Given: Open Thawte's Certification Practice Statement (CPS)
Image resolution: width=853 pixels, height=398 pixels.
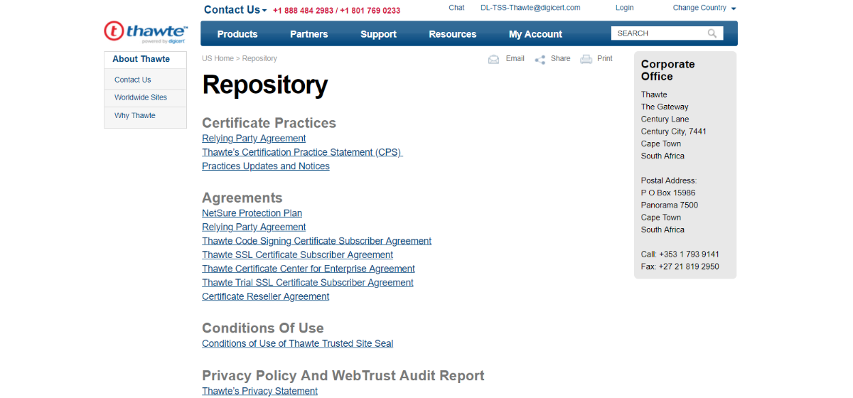Looking at the screenshot, I should pos(302,152).
